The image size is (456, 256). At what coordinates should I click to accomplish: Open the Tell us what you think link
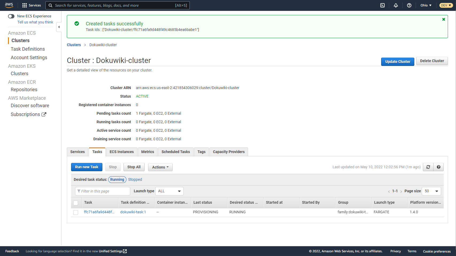pos(35,22)
